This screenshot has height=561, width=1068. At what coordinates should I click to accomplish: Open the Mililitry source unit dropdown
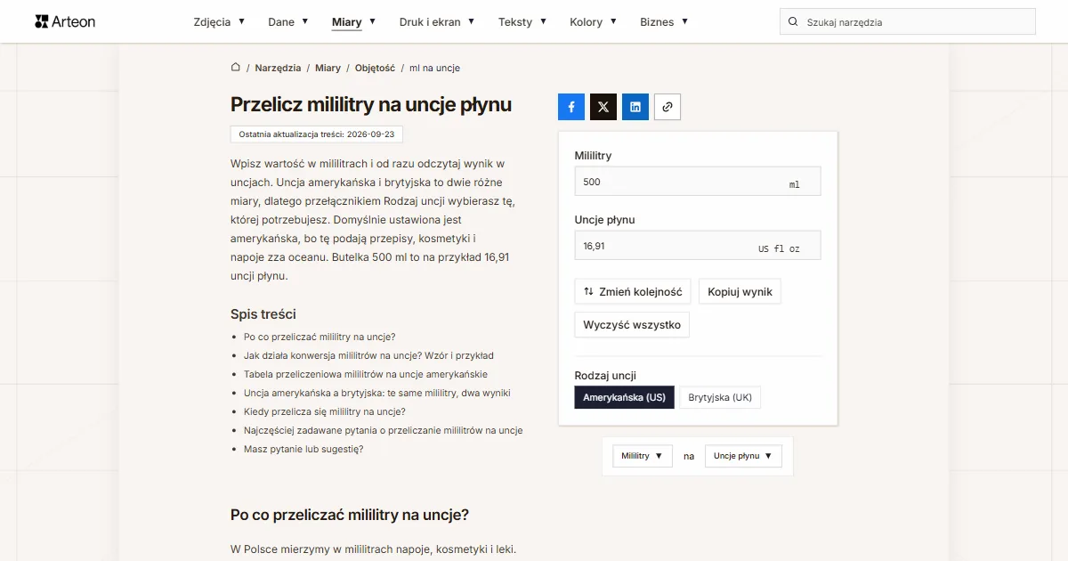(x=643, y=456)
